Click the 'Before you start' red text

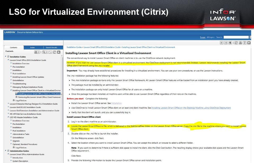pos(75,99)
